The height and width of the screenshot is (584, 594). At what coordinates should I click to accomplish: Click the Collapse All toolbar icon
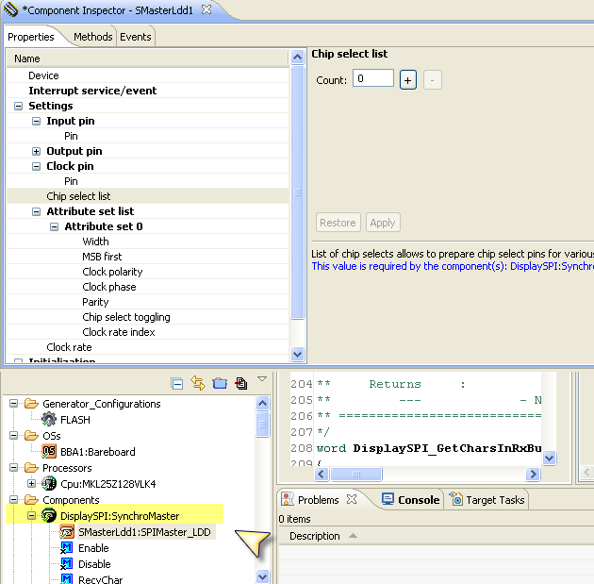pyautogui.click(x=177, y=384)
